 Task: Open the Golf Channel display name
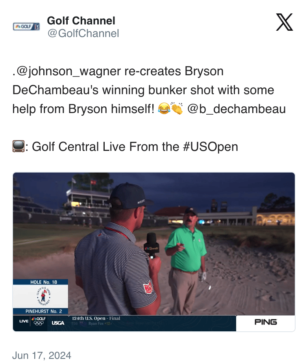(x=81, y=20)
